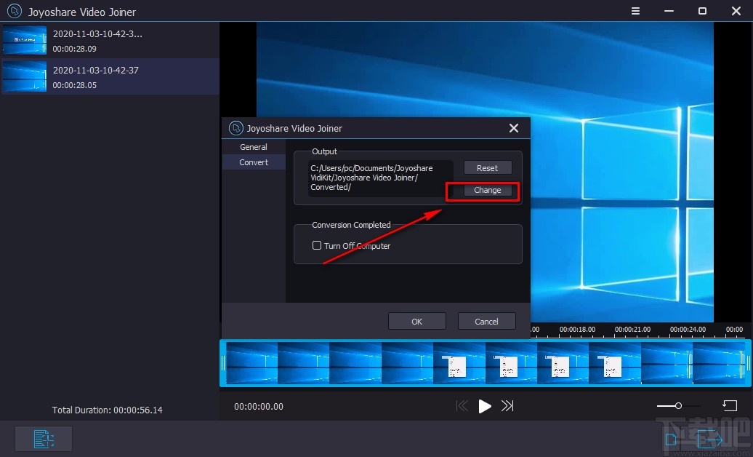Enable the Turn Off Computer checkbox
Viewport: 753px width, 457px height.
click(x=317, y=245)
